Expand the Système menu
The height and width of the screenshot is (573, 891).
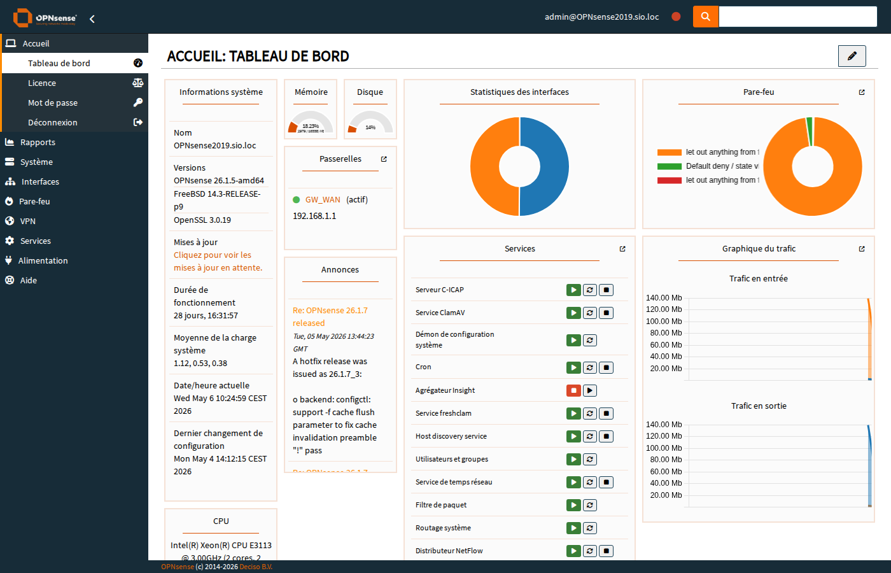74,162
